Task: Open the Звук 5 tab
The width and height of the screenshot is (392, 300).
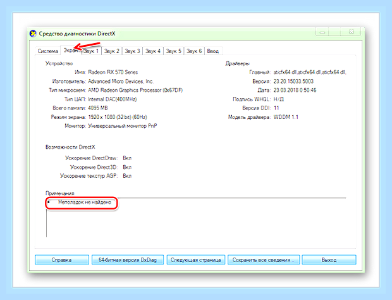Action: pos(173,51)
